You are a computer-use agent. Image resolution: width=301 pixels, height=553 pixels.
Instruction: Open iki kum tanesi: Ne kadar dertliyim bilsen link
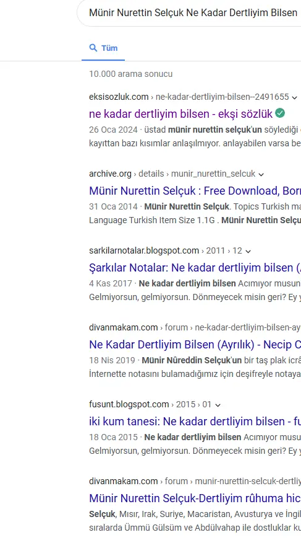[195, 422]
